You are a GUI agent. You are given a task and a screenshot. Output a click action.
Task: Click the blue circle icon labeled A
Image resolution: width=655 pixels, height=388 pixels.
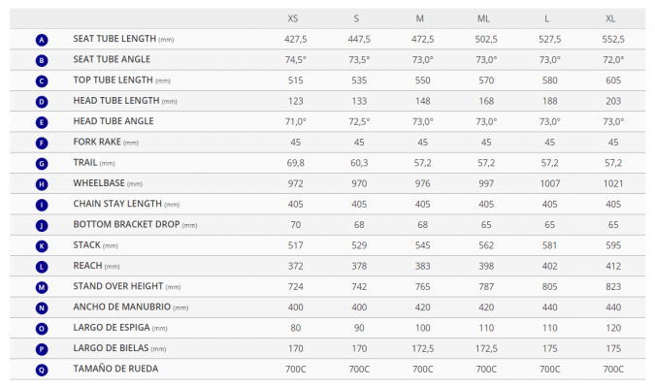coord(41,40)
